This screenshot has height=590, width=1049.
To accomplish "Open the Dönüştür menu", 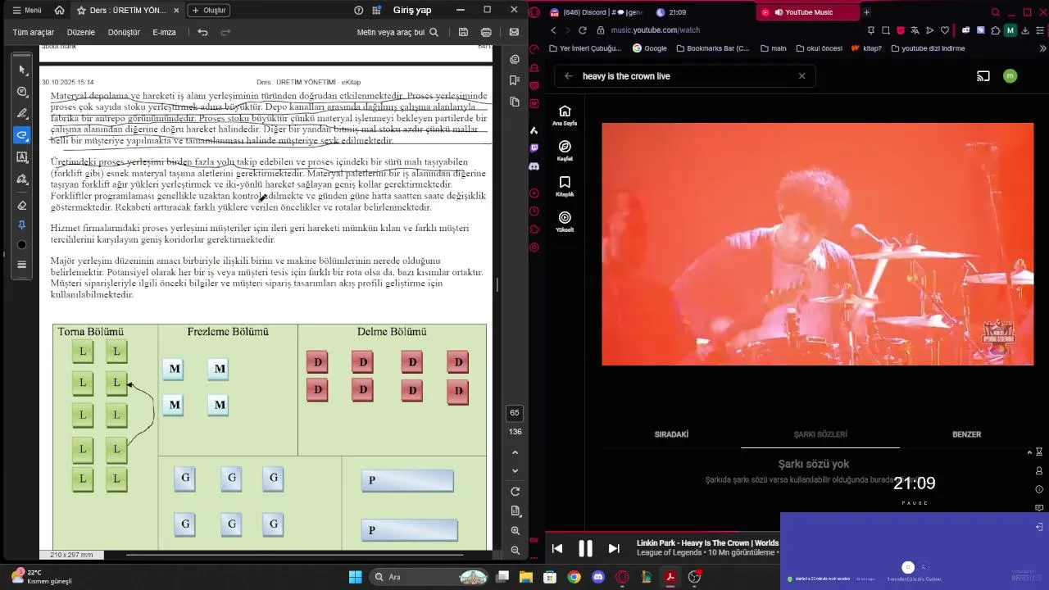I will tap(124, 32).
